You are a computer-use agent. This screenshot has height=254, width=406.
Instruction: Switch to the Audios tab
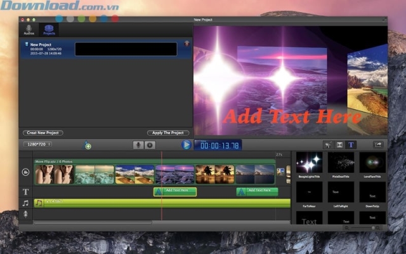click(29, 30)
